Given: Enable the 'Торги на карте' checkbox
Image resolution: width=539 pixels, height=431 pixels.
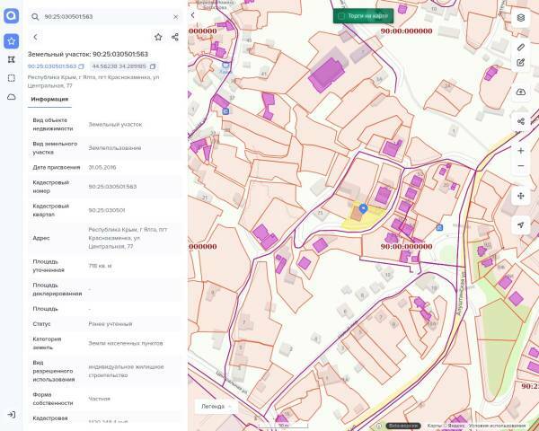Looking at the screenshot, I should click(x=340, y=16).
